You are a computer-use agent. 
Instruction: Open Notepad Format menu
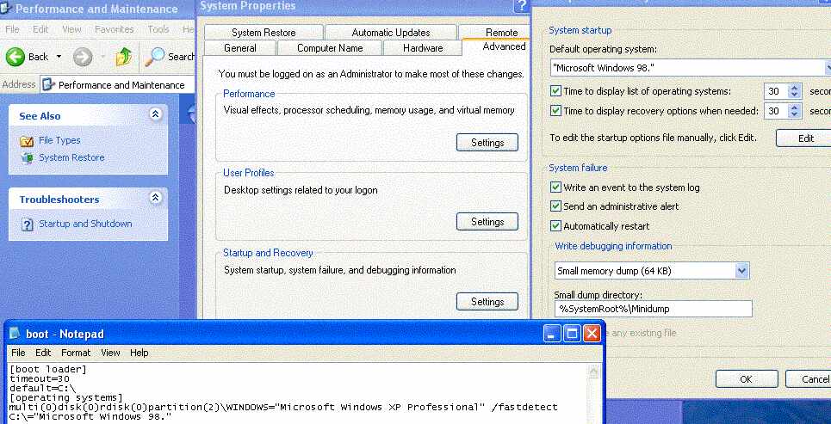76,353
